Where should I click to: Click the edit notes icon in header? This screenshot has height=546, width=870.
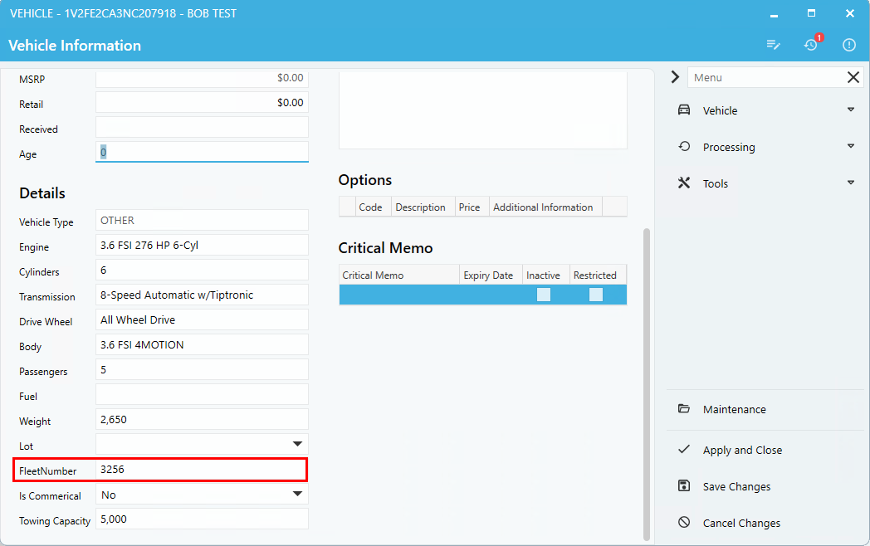click(773, 45)
